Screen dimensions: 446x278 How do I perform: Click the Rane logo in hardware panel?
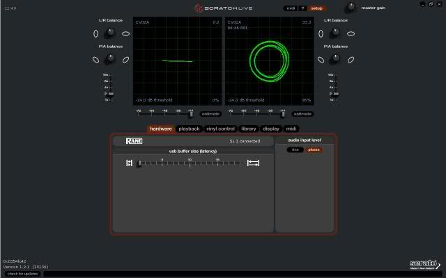click(134, 141)
